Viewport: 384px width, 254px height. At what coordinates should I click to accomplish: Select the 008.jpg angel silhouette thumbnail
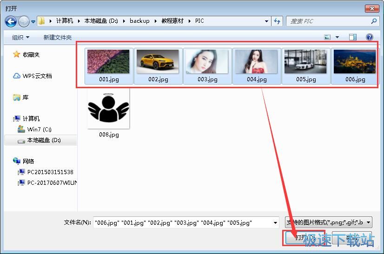pyautogui.click(x=108, y=109)
